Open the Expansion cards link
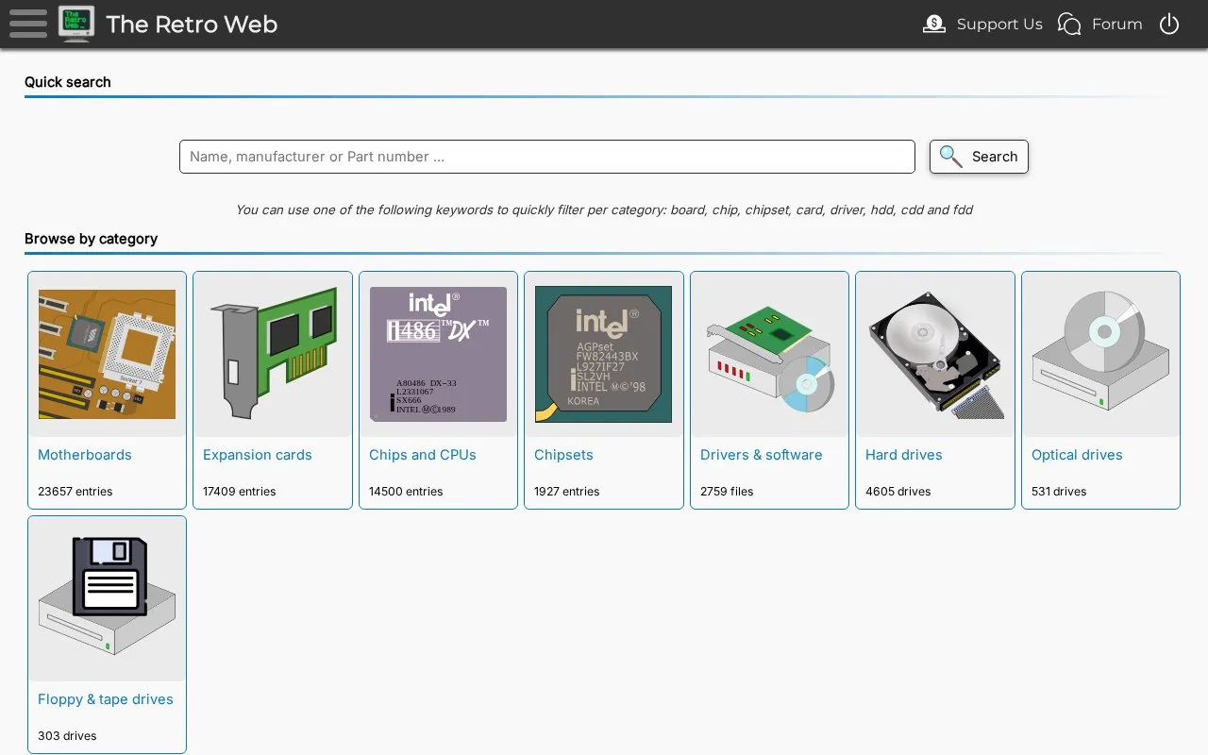 258,455
